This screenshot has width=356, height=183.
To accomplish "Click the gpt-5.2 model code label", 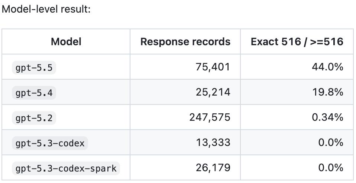I will (x=34, y=118).
